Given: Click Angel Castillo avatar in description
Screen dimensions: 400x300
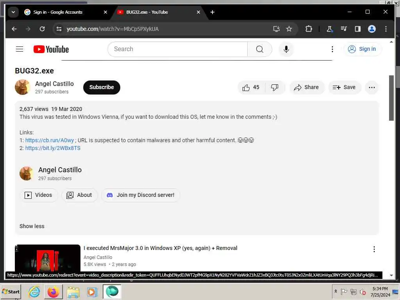Looking at the screenshot, I should [x=27, y=173].
